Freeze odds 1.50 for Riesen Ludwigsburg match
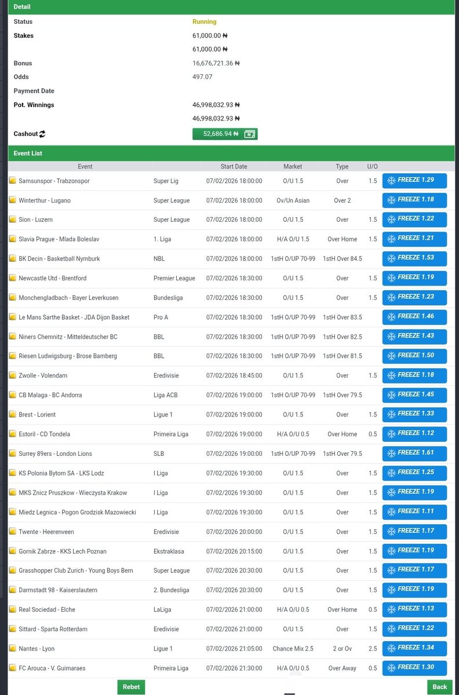The height and width of the screenshot is (695, 459). coord(414,356)
